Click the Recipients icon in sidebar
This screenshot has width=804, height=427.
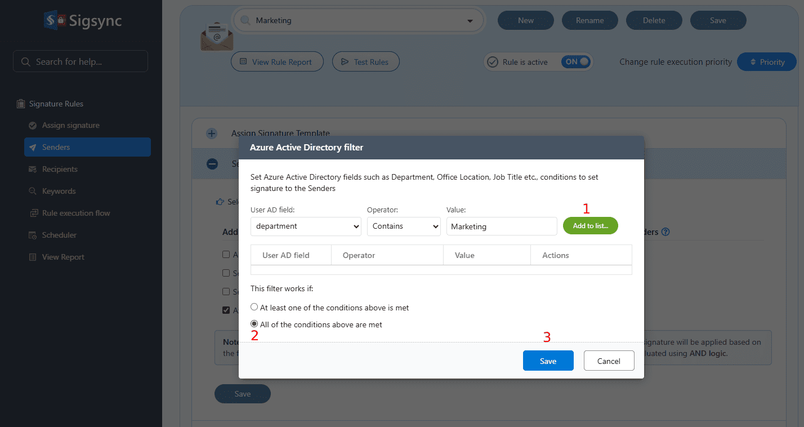tap(33, 170)
